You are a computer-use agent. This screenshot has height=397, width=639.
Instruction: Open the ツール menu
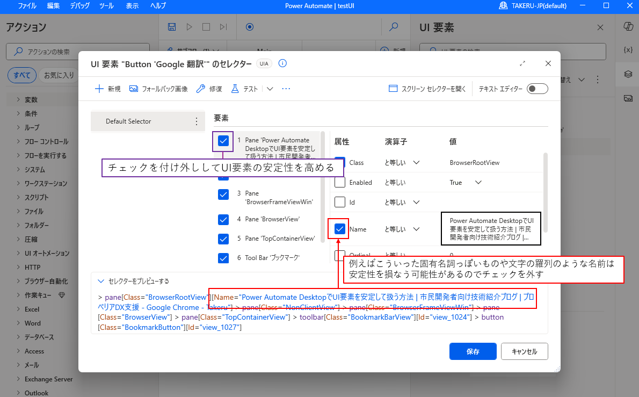coord(106,6)
